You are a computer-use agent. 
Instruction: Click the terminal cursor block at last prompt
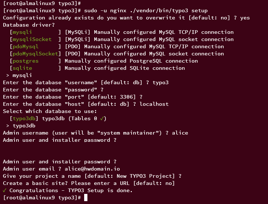pos(86,198)
